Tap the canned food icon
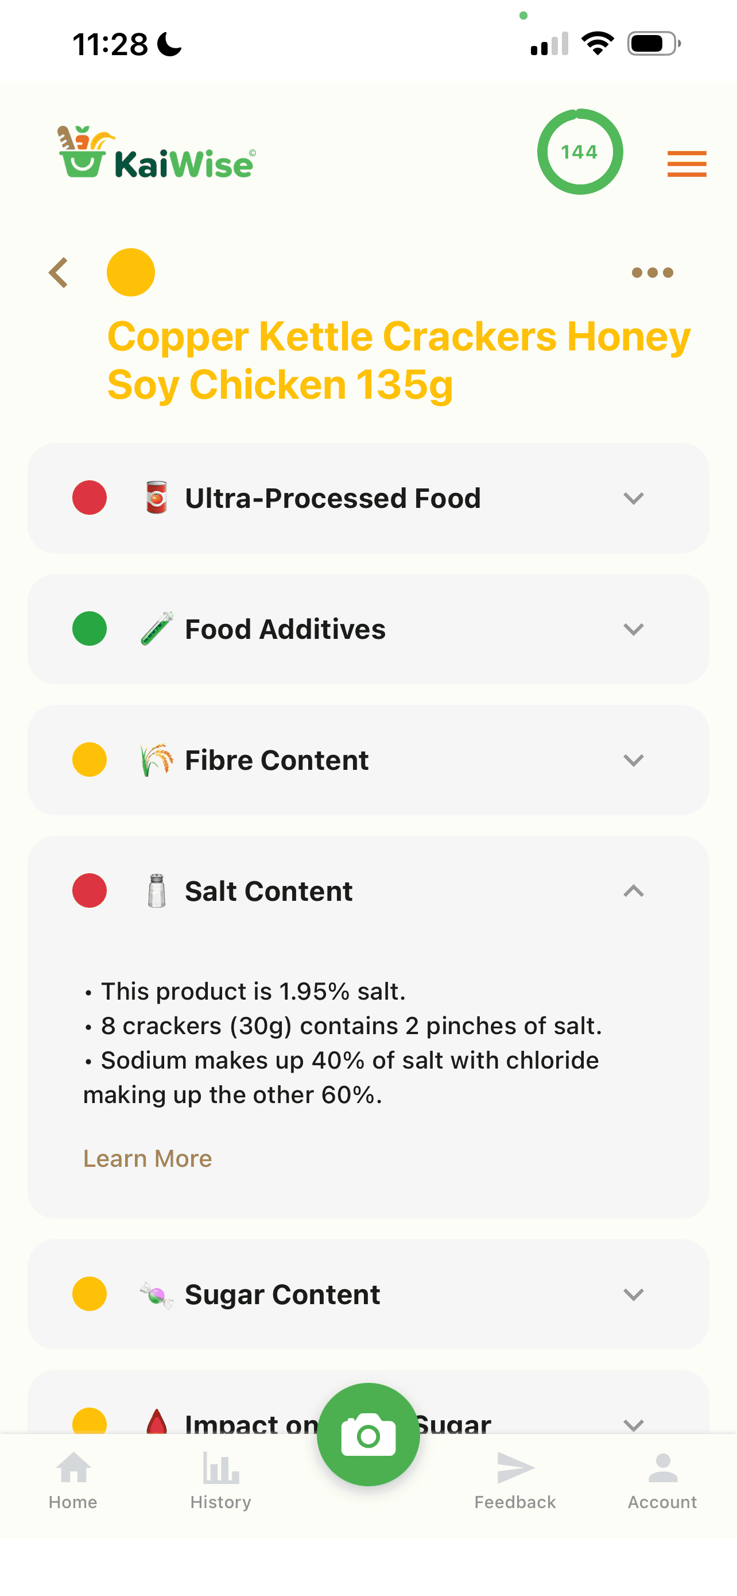The height and width of the screenshot is (1596, 737). point(157,498)
